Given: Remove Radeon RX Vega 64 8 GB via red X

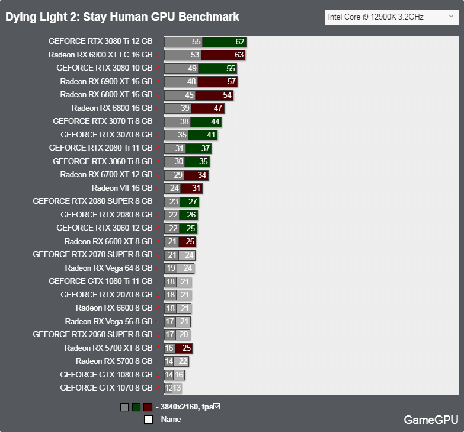Looking at the screenshot, I should click(x=157, y=268).
